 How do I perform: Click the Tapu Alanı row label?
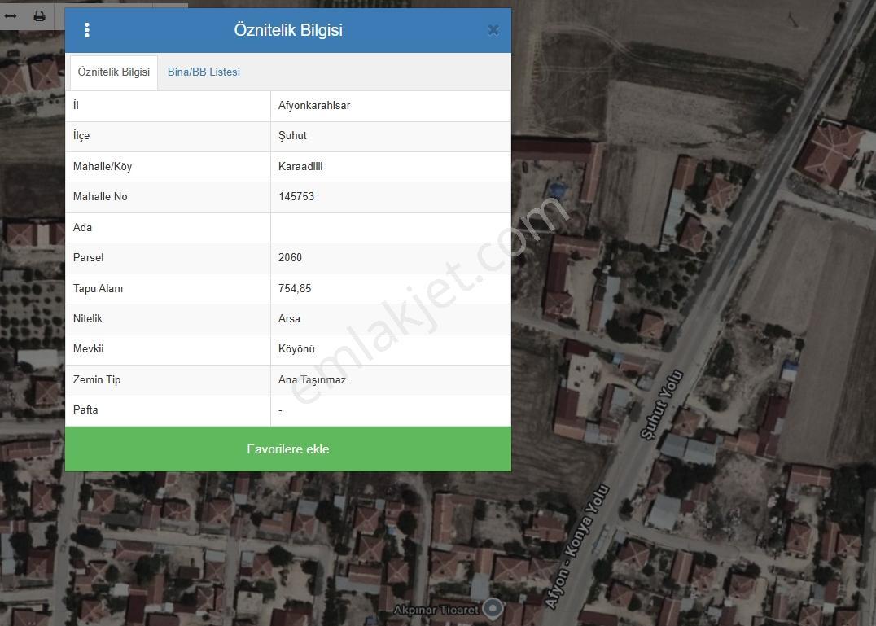(x=98, y=289)
